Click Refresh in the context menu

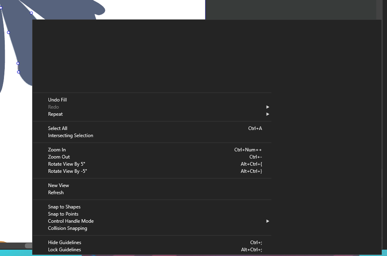point(56,193)
